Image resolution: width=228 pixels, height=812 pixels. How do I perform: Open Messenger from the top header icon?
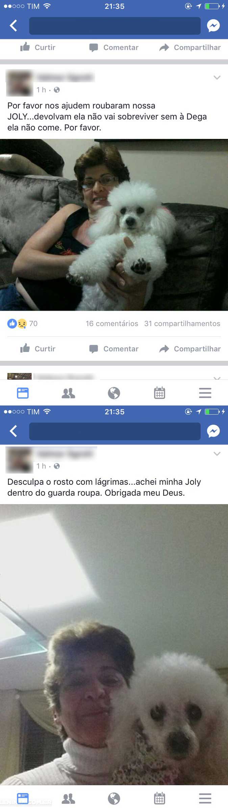[213, 26]
